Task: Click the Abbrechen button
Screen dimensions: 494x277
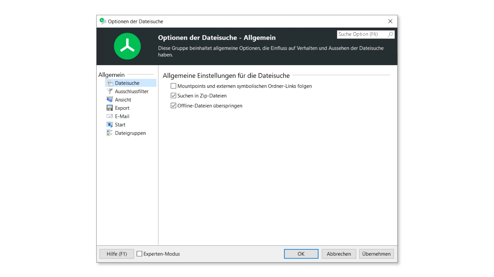Action: (x=339, y=254)
